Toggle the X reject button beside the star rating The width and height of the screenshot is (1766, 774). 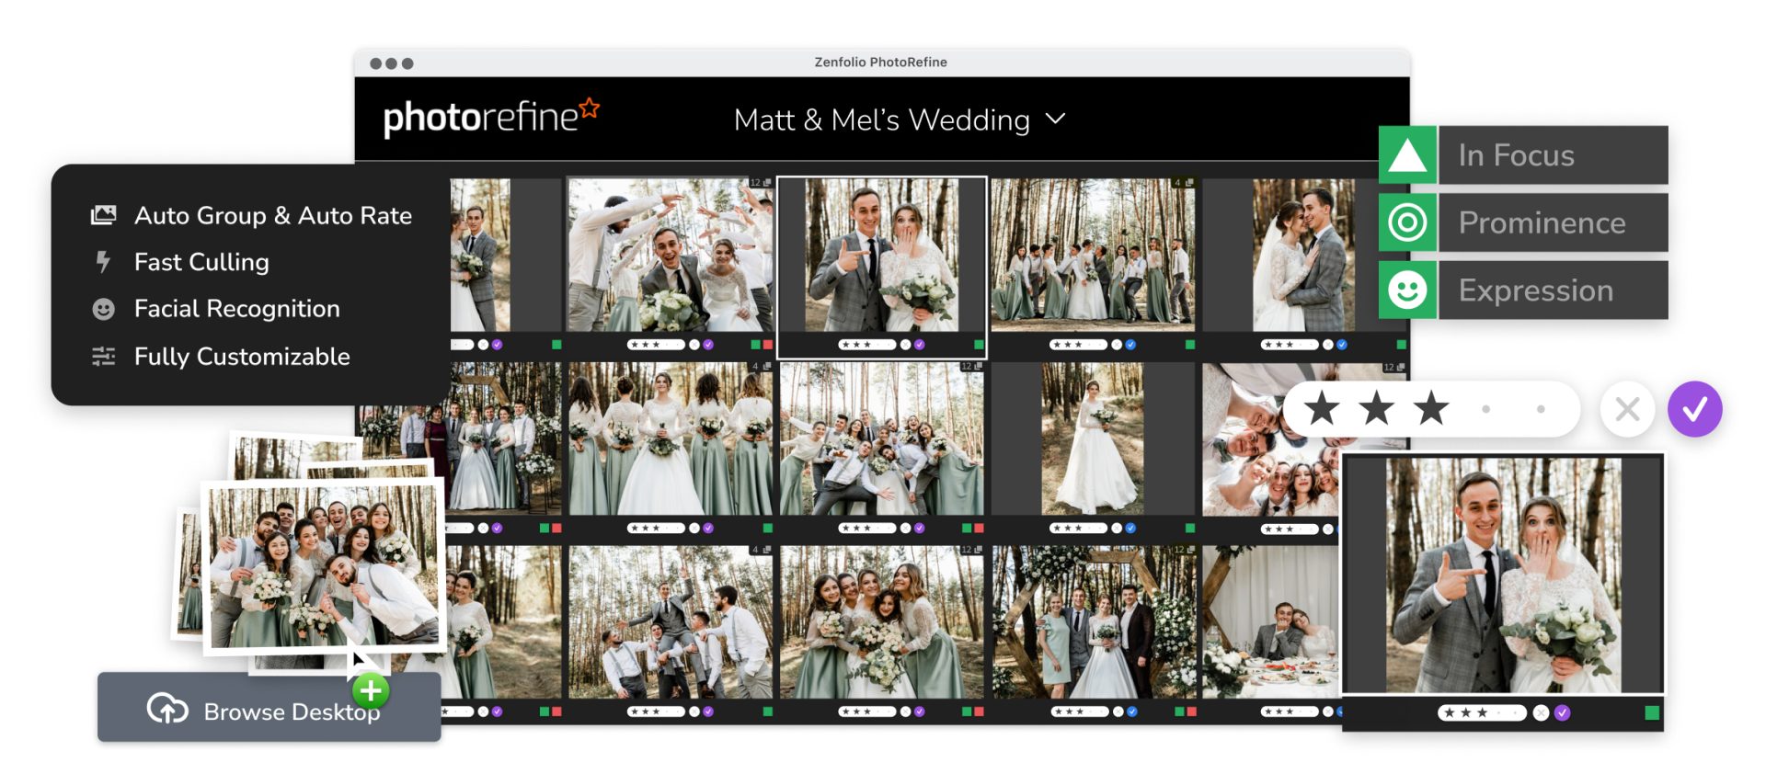(x=1627, y=409)
